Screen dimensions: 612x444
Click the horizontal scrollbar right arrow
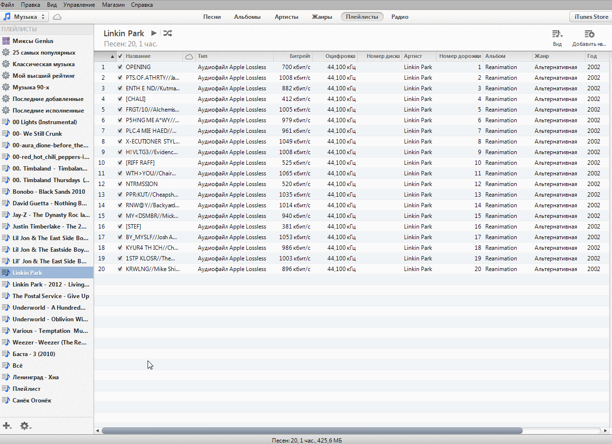[x=606, y=430]
